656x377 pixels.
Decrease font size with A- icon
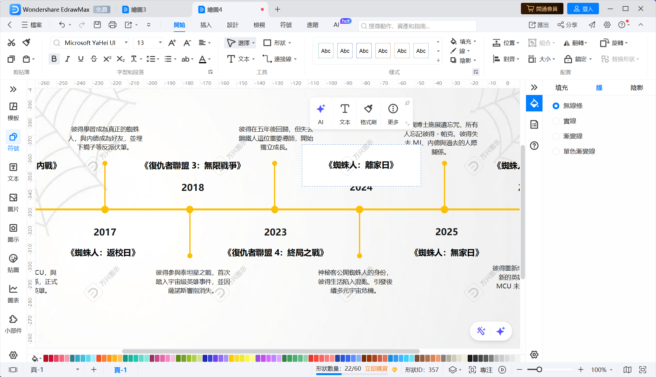point(187,43)
